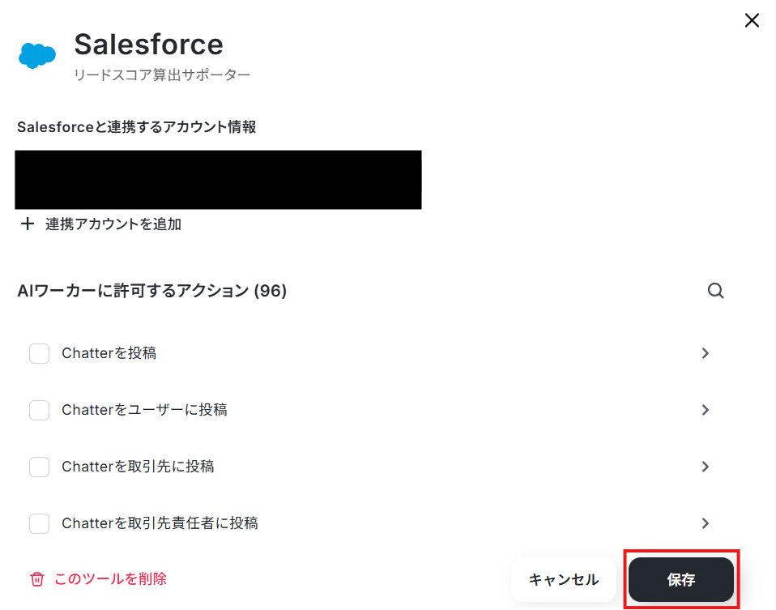This screenshot has height=610, width=776.
Task: Open the Chatterを取引先に投稿 chevron arrow
Action: (706, 467)
